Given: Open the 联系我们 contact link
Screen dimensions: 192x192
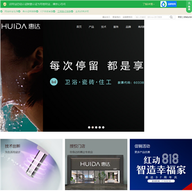Looking at the screenshot, I should coord(116,17).
